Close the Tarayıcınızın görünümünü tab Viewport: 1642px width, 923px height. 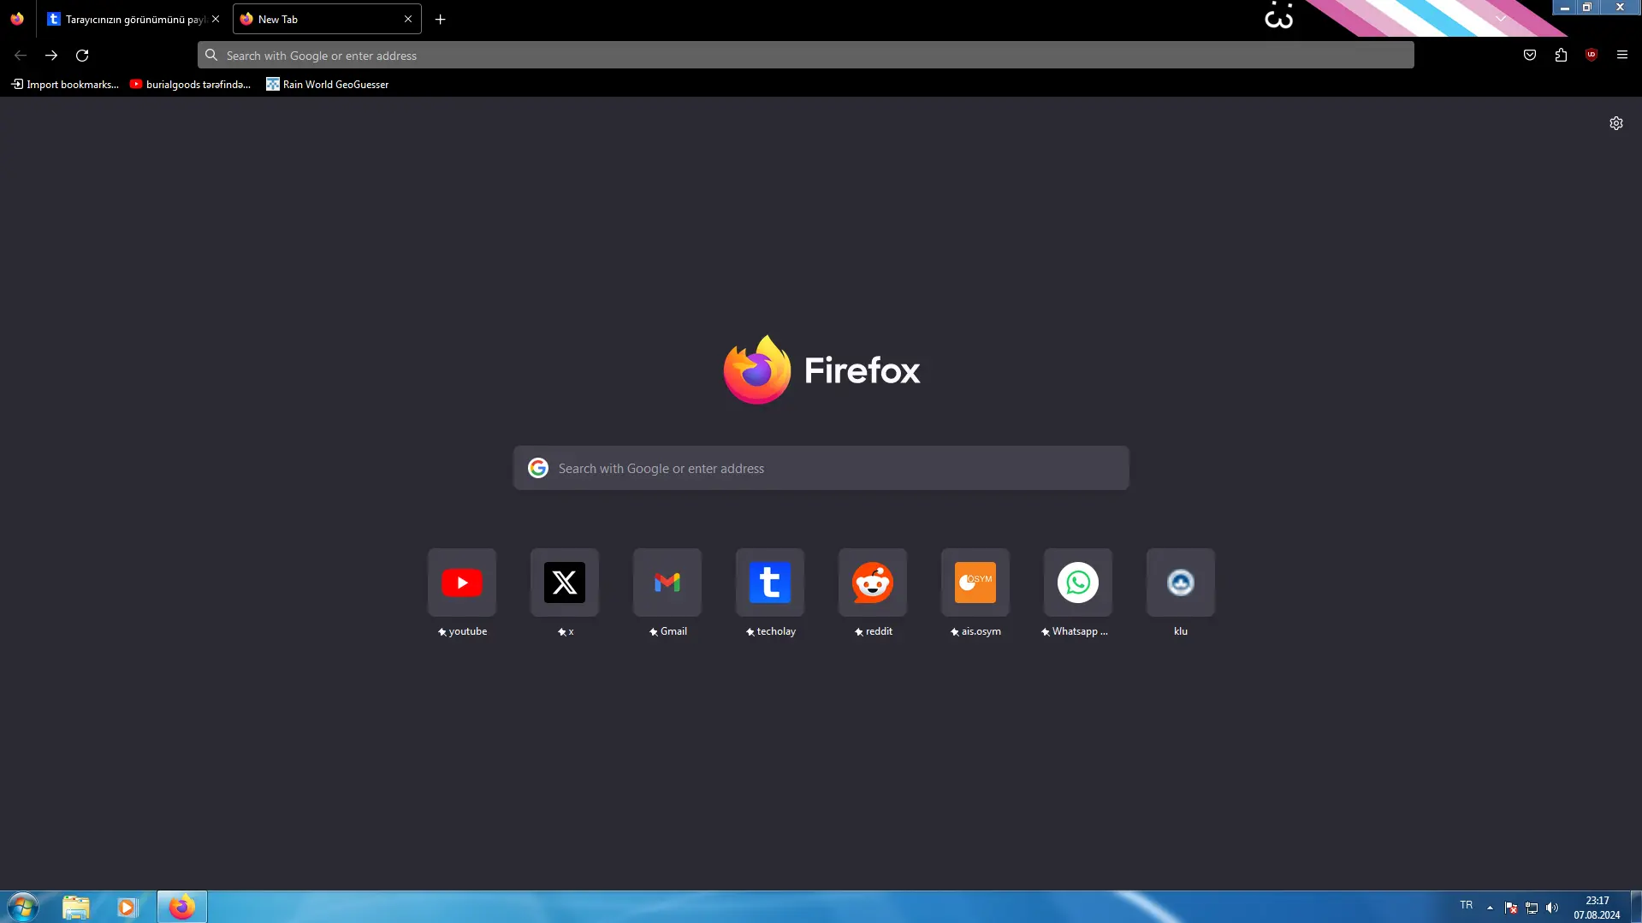[x=216, y=19]
